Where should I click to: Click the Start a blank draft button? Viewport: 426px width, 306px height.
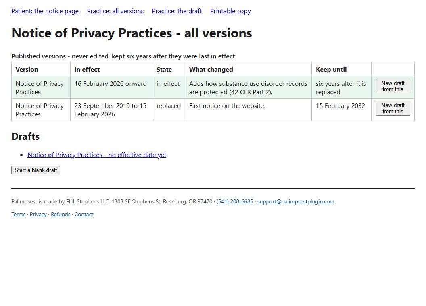35,170
